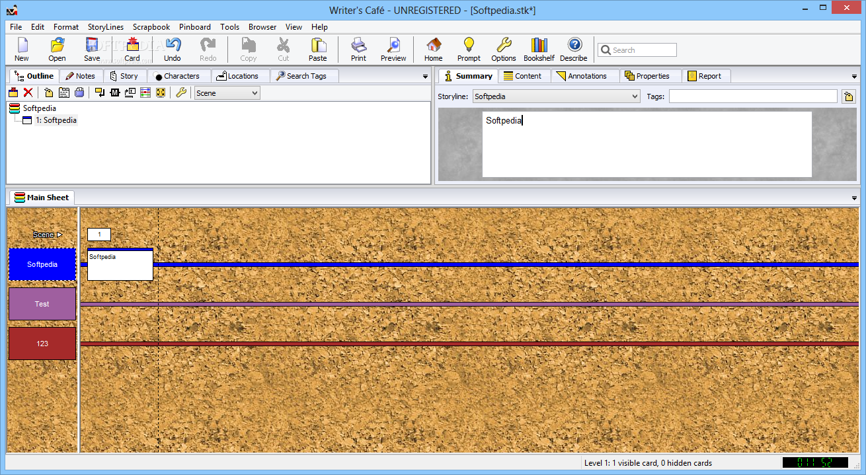Screen dimensions: 866x475
Task: Select the Main Sheet tab
Action: point(42,198)
